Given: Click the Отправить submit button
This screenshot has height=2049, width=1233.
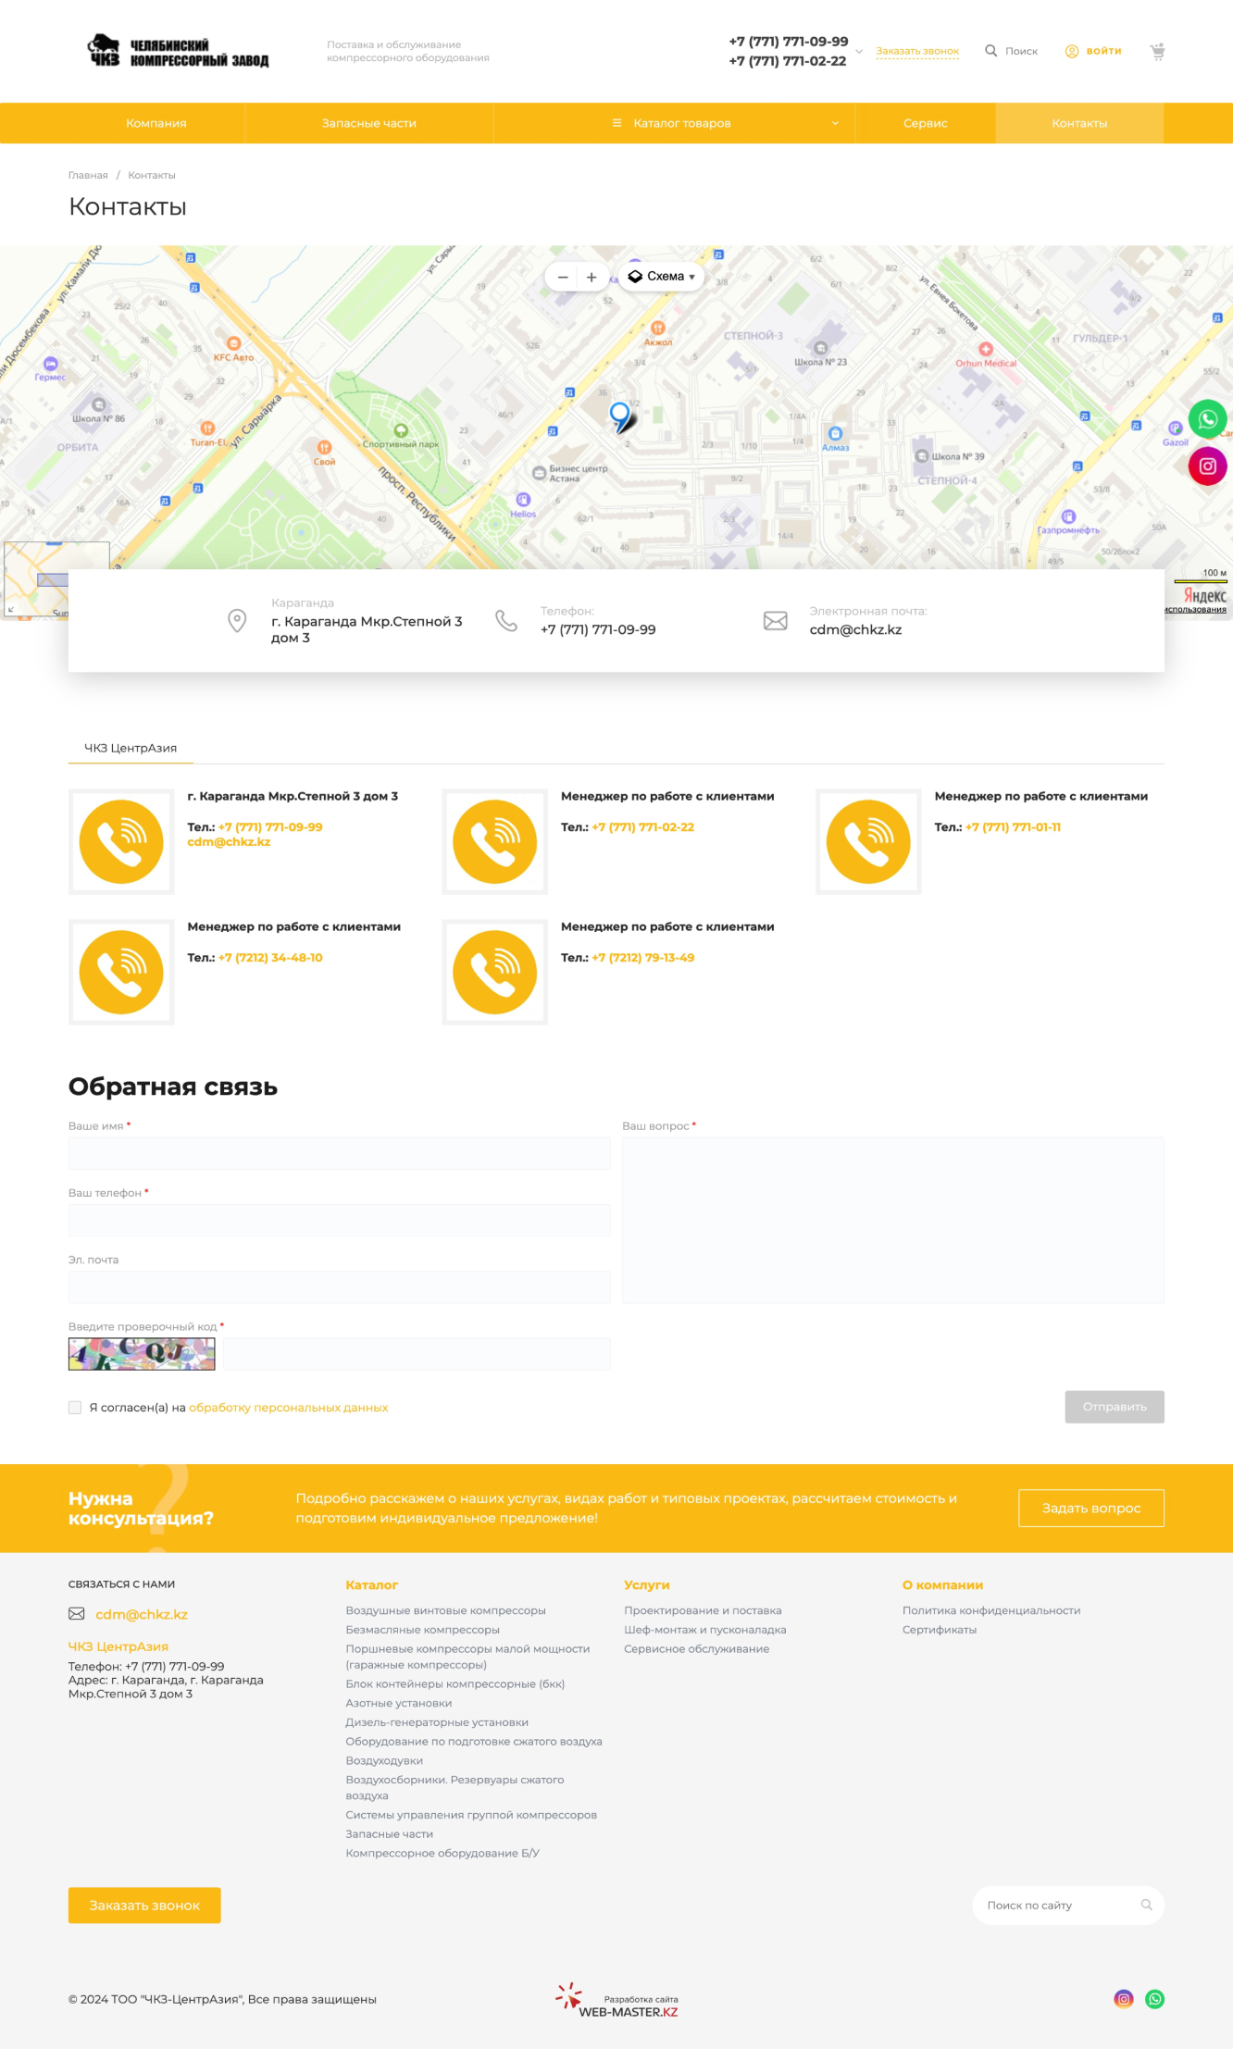Looking at the screenshot, I should click(1114, 1407).
